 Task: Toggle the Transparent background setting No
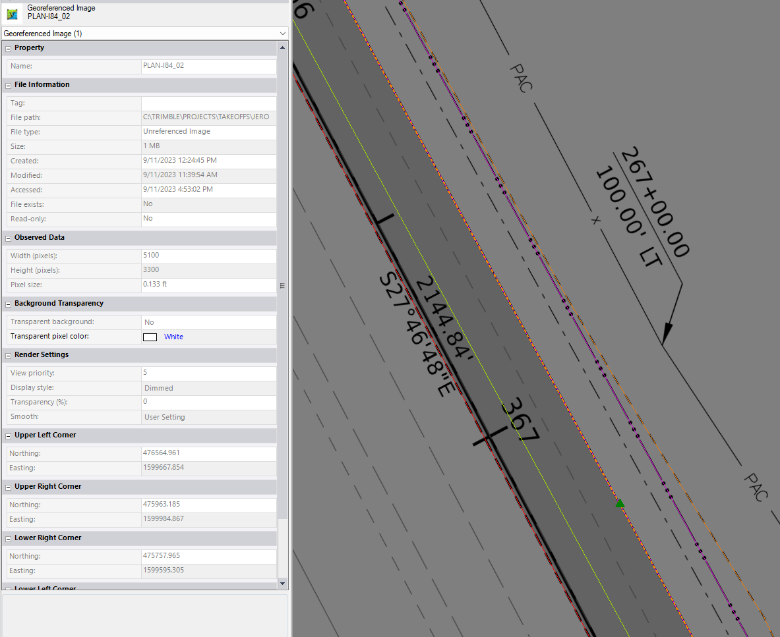[x=209, y=322]
